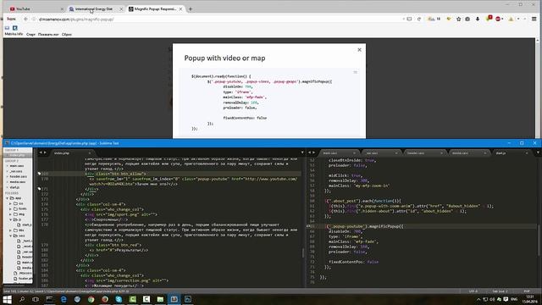Expand the css folder in sidebar
The image size is (542, 305).
click(11, 203)
